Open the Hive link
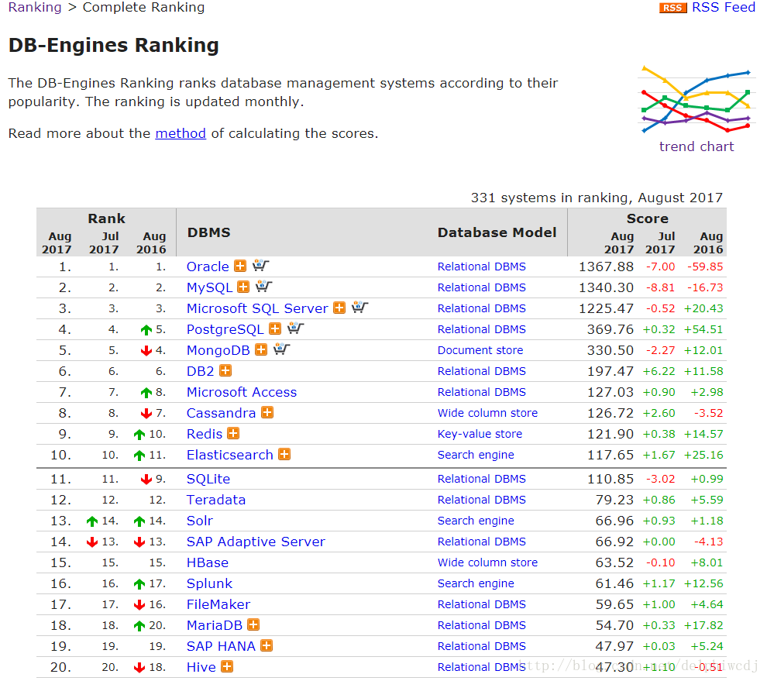 (x=201, y=667)
